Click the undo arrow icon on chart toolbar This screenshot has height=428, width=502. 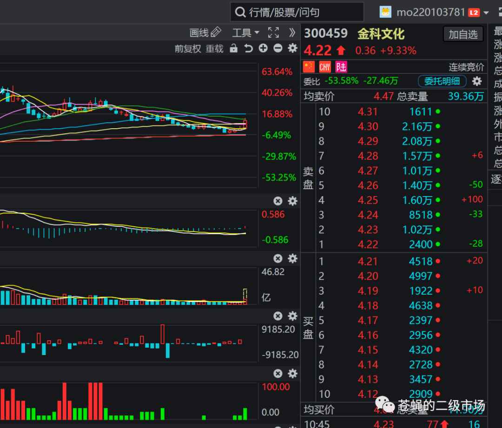pos(248,48)
